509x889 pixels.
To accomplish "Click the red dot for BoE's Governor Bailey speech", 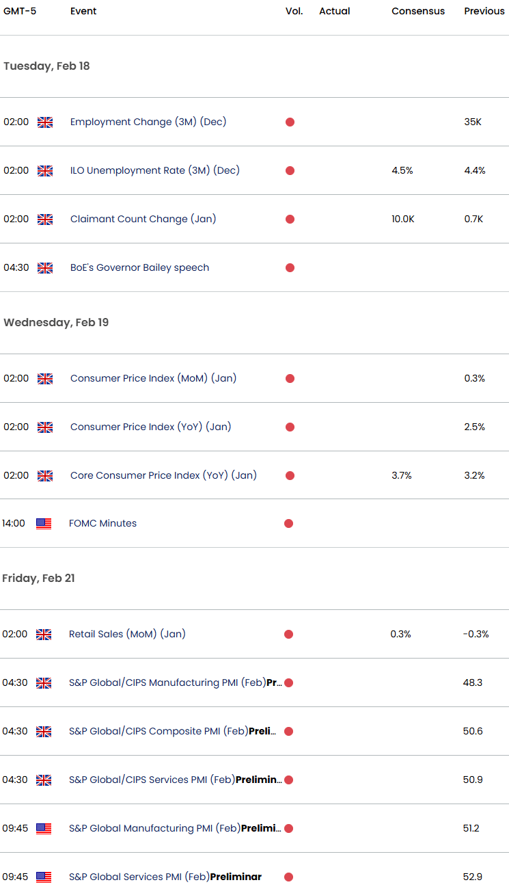I will pos(290,267).
